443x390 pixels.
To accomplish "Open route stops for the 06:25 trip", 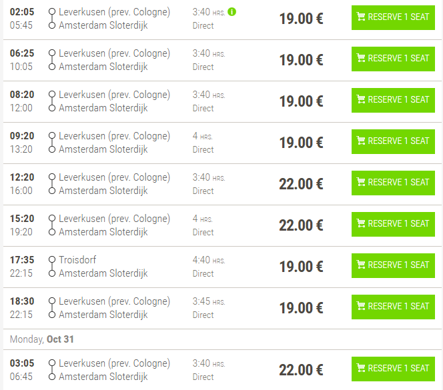I will pos(51,60).
